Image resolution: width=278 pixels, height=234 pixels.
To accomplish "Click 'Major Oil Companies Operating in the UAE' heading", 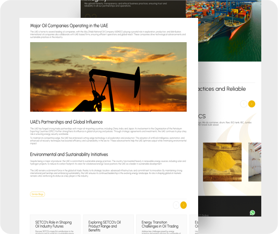I will coord(69,26).
